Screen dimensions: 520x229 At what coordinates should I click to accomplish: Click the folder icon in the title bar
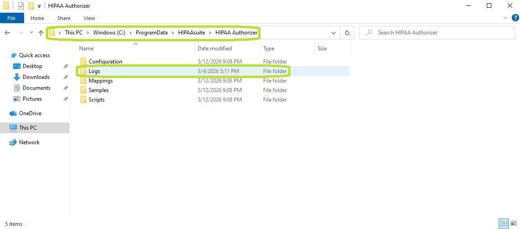pos(6,6)
